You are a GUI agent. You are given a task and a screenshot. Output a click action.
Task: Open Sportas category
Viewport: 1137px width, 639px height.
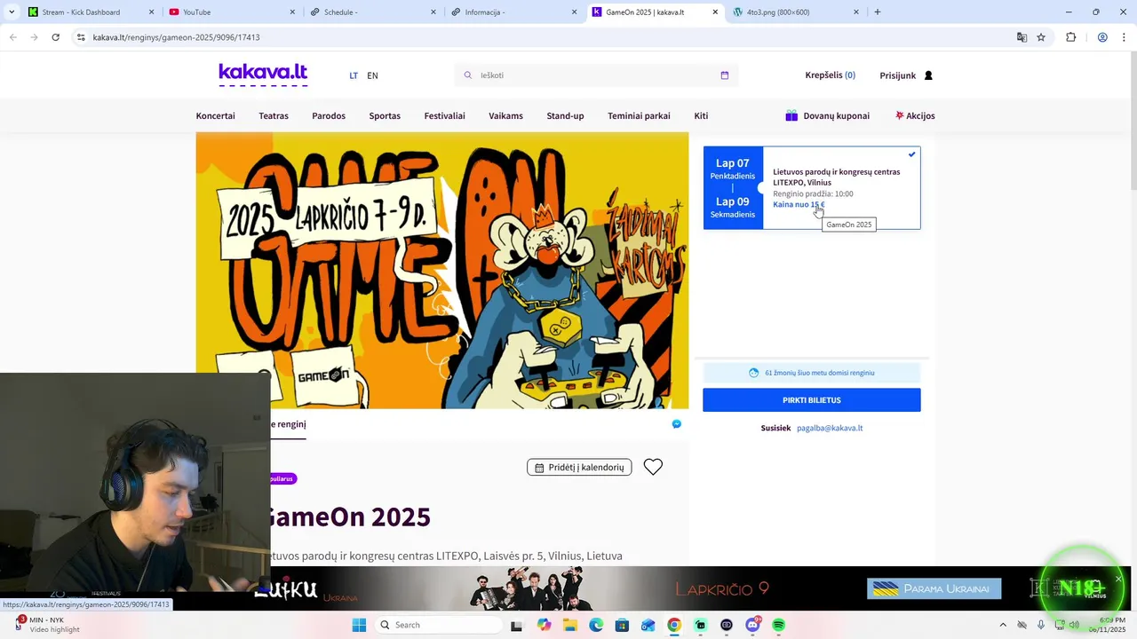385,116
